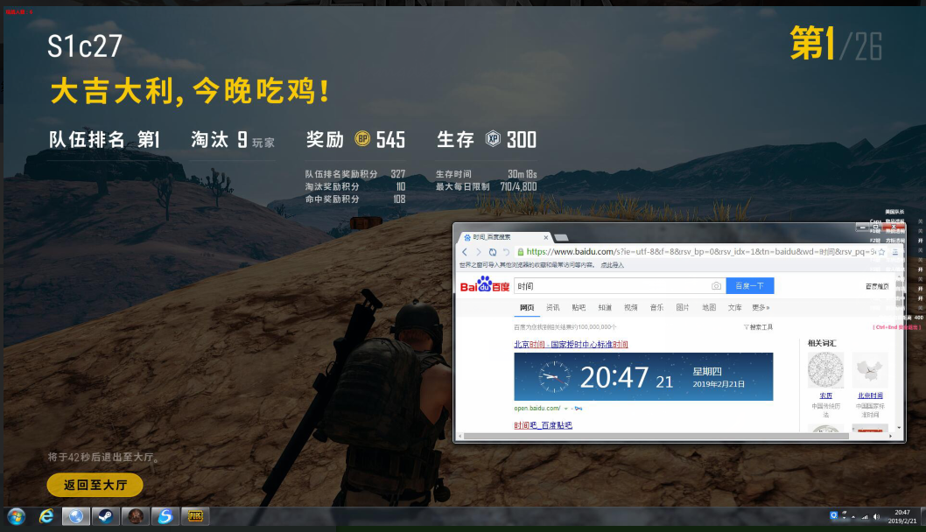926x532 pixels.
Task: Go back using the browser back arrow
Action: point(465,252)
